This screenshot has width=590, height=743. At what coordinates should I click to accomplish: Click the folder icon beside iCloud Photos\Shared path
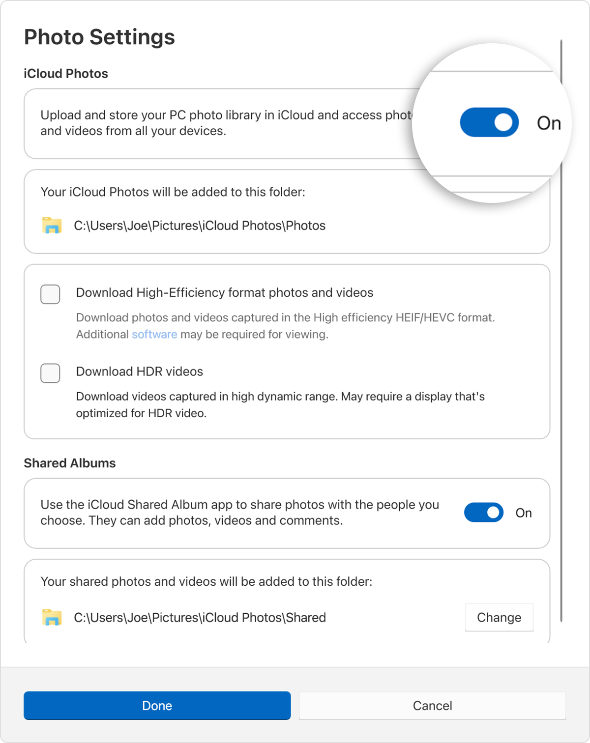tap(52, 617)
